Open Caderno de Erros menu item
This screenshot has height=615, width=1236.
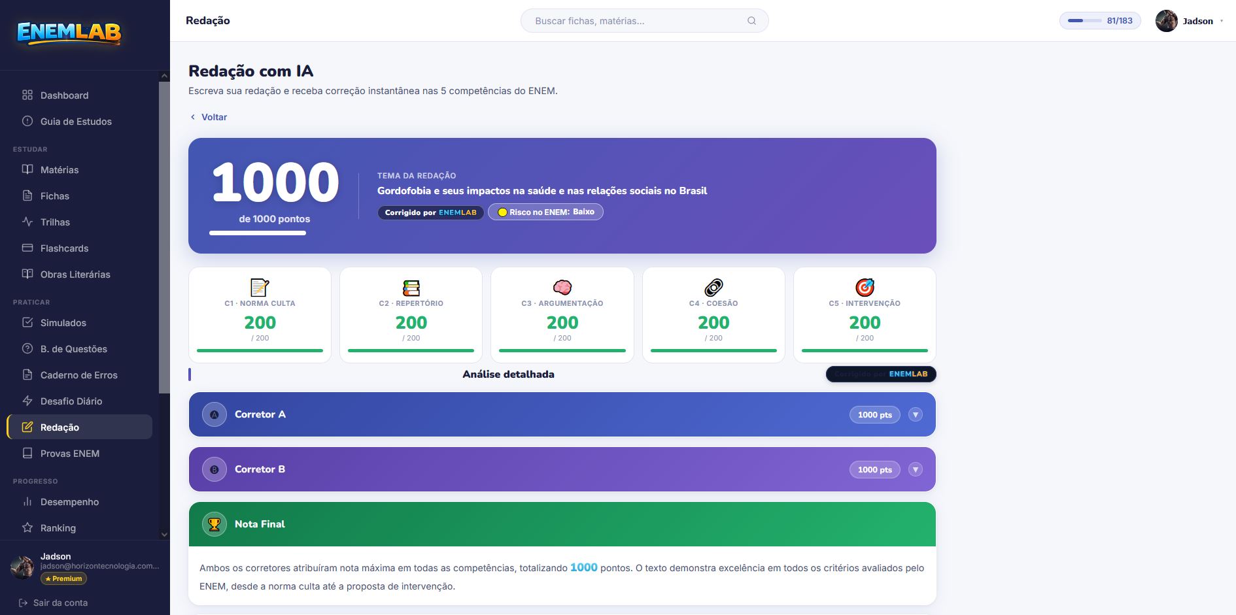pos(79,374)
